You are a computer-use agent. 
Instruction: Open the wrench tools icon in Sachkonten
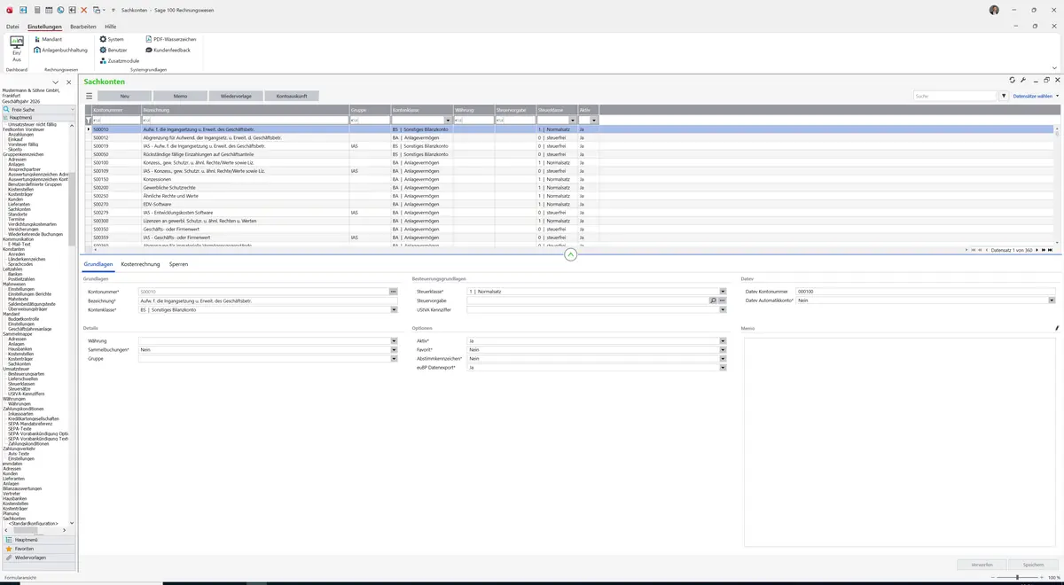tap(1023, 80)
